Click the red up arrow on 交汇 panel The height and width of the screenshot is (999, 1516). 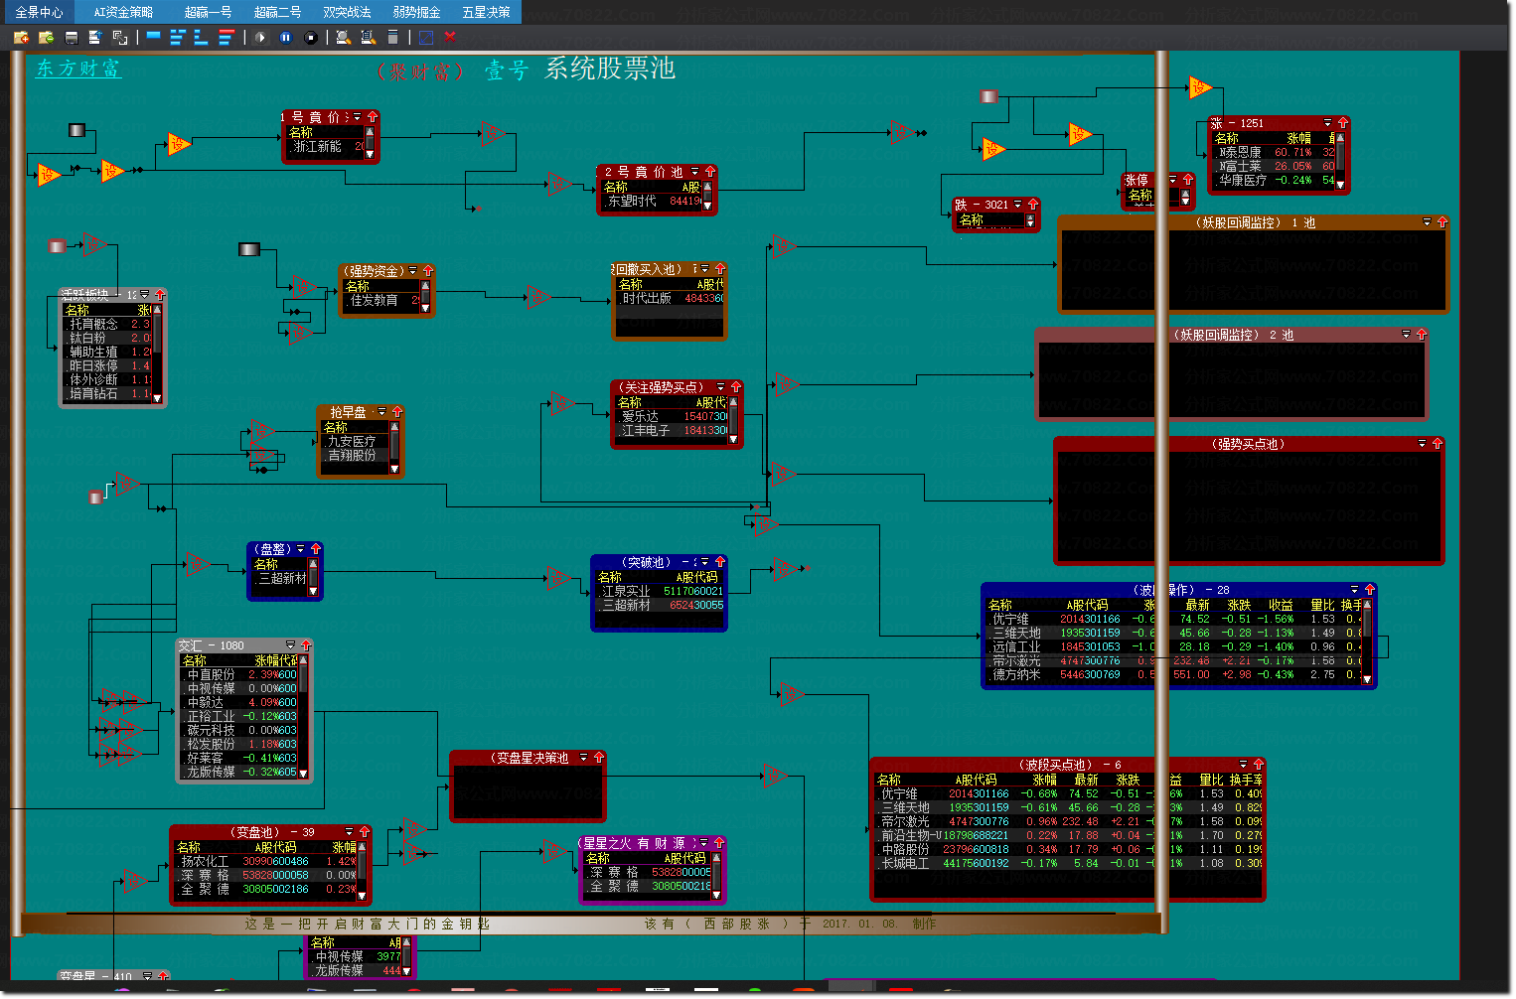305,644
